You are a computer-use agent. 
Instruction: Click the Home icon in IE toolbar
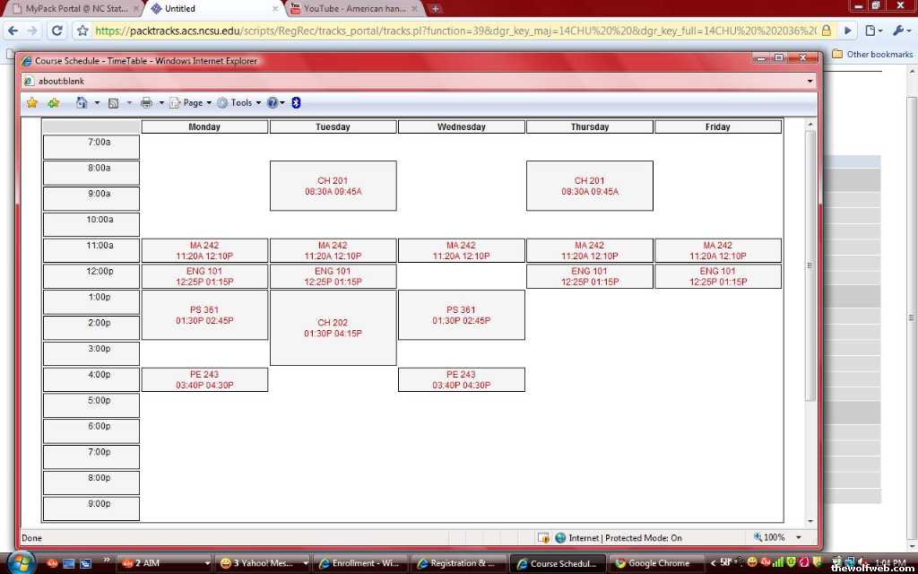click(82, 103)
